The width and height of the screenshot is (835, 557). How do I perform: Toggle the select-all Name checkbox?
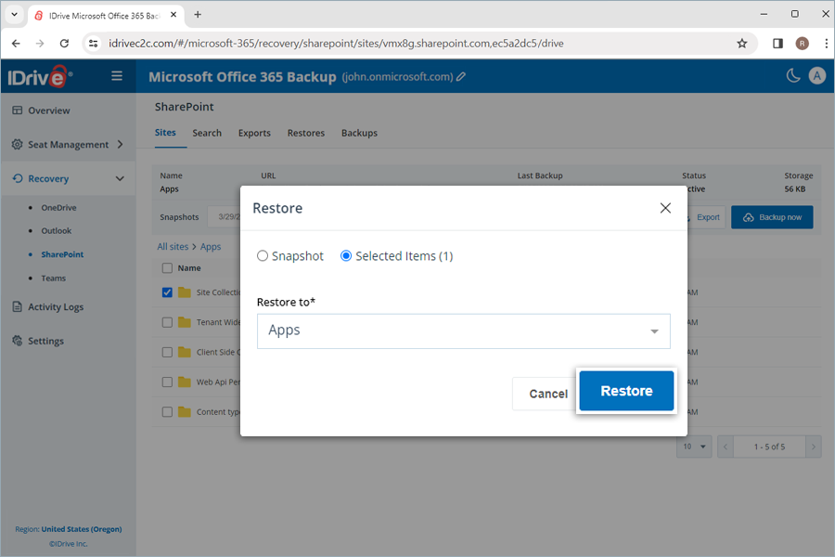[x=167, y=267]
